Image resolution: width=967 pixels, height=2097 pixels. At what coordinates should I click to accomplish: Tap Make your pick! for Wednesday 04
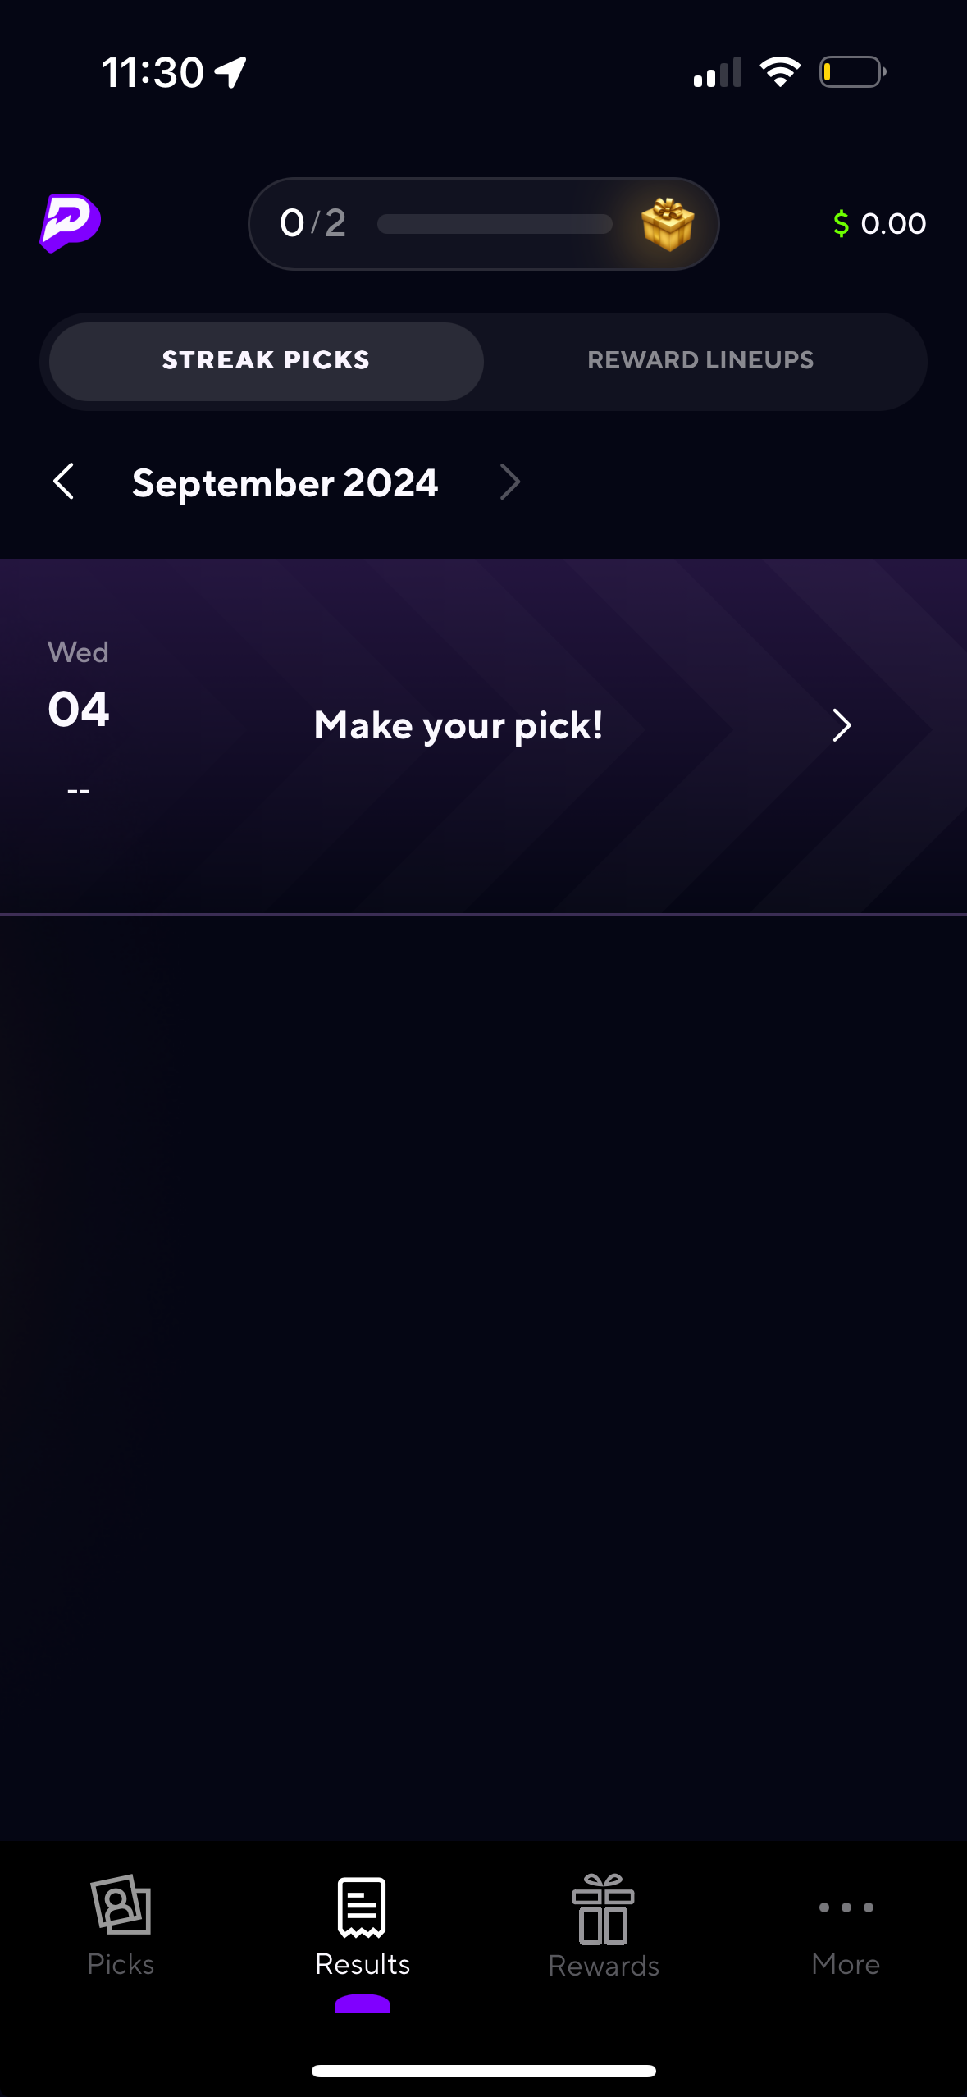pyautogui.click(x=459, y=725)
